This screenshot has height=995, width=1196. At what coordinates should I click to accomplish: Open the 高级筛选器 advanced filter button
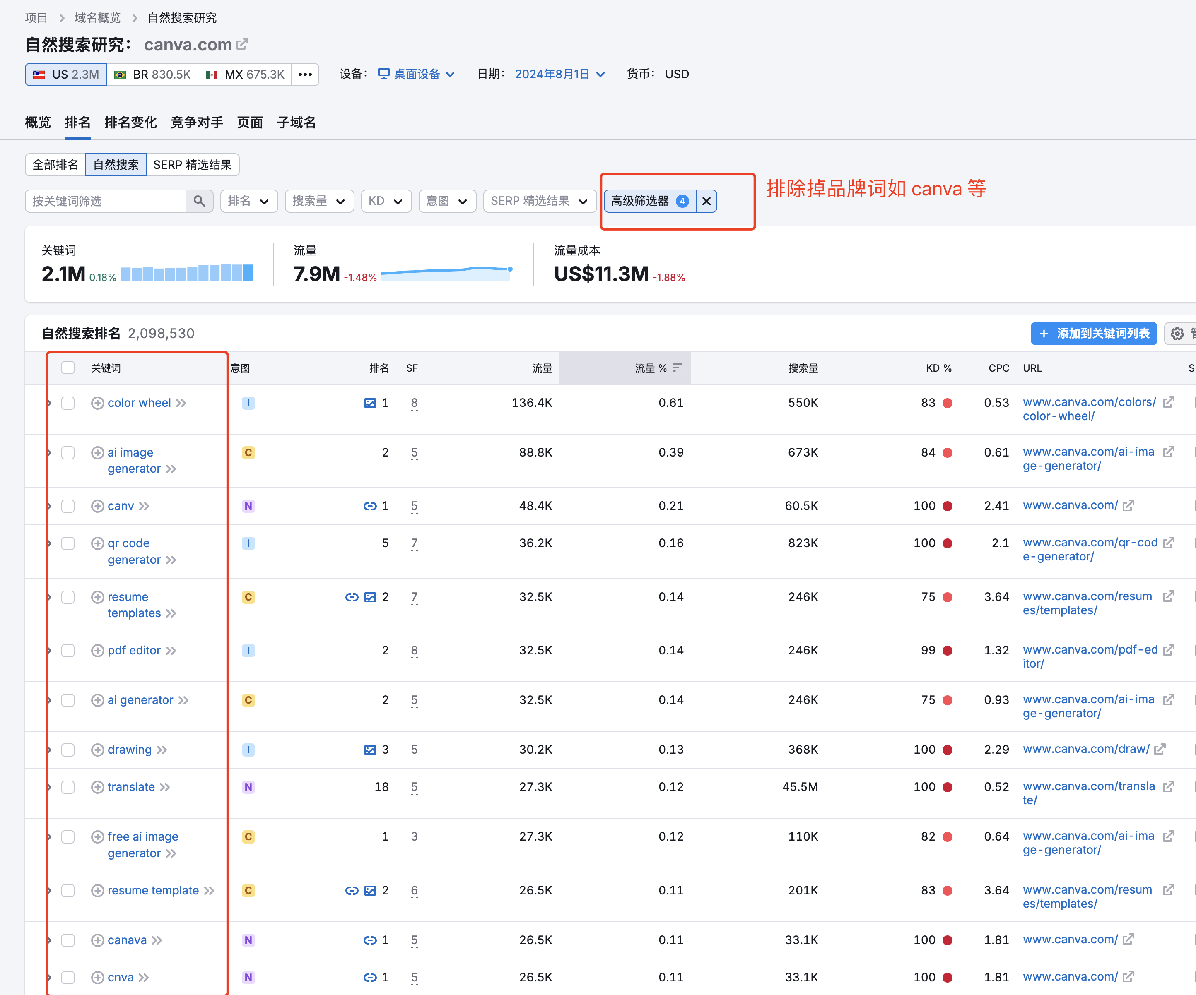[x=650, y=201]
